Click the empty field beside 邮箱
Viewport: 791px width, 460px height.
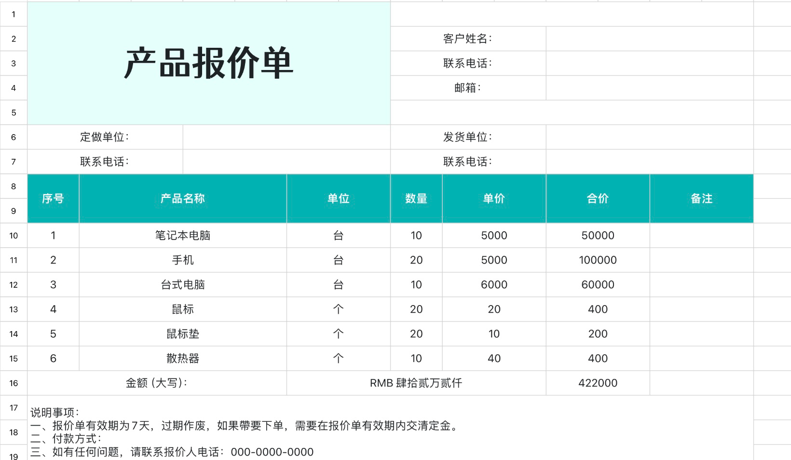click(x=650, y=88)
